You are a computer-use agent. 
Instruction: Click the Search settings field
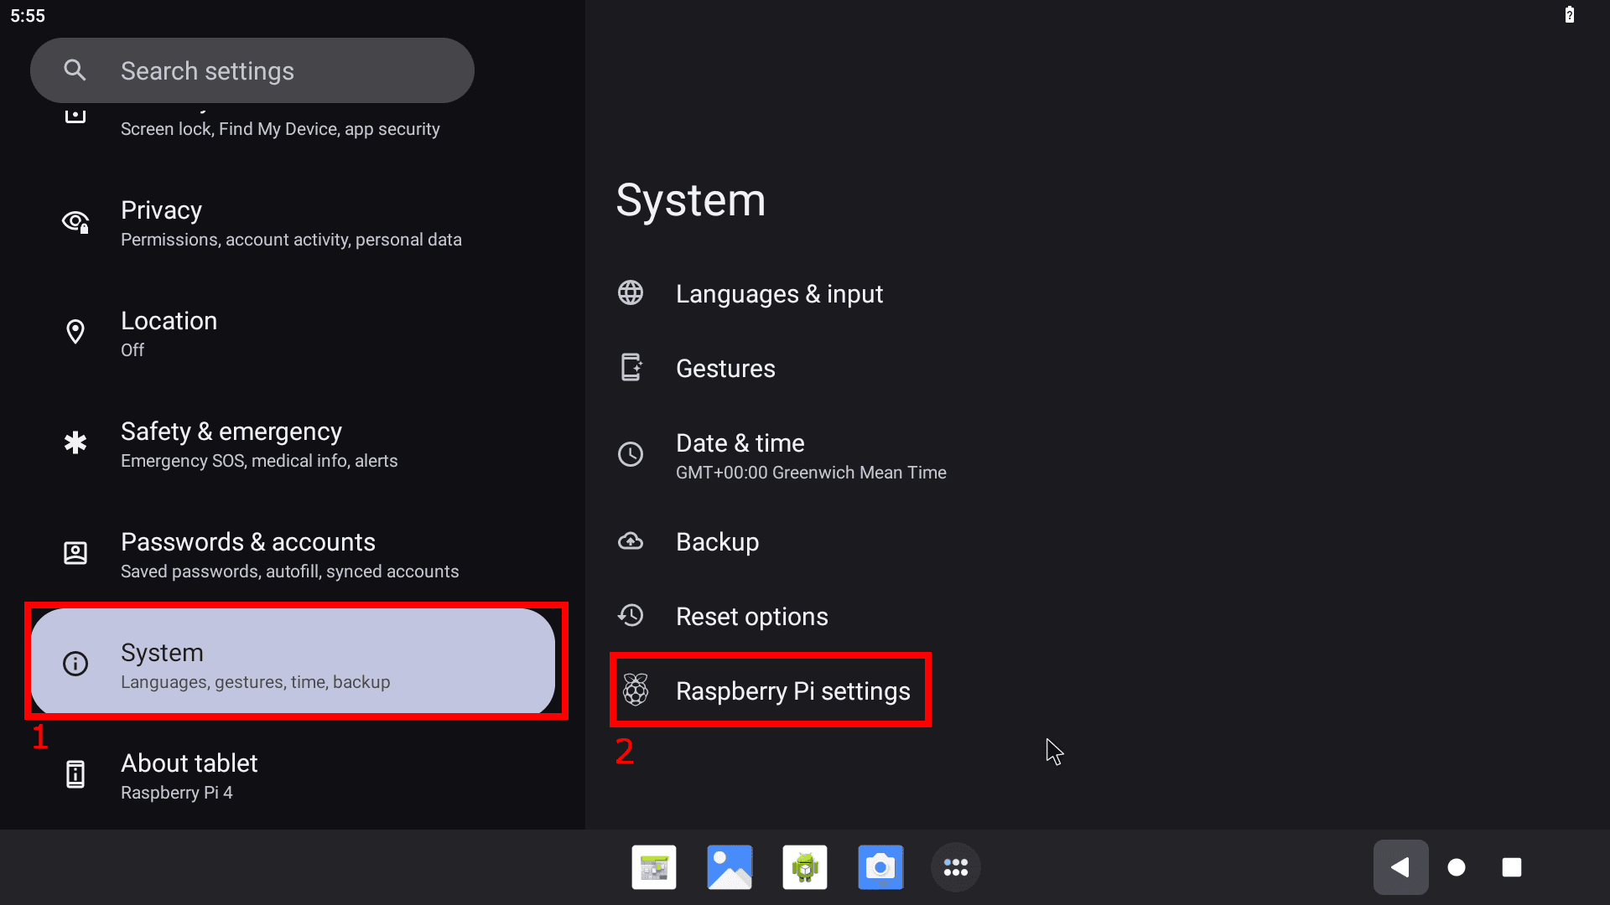tap(252, 70)
